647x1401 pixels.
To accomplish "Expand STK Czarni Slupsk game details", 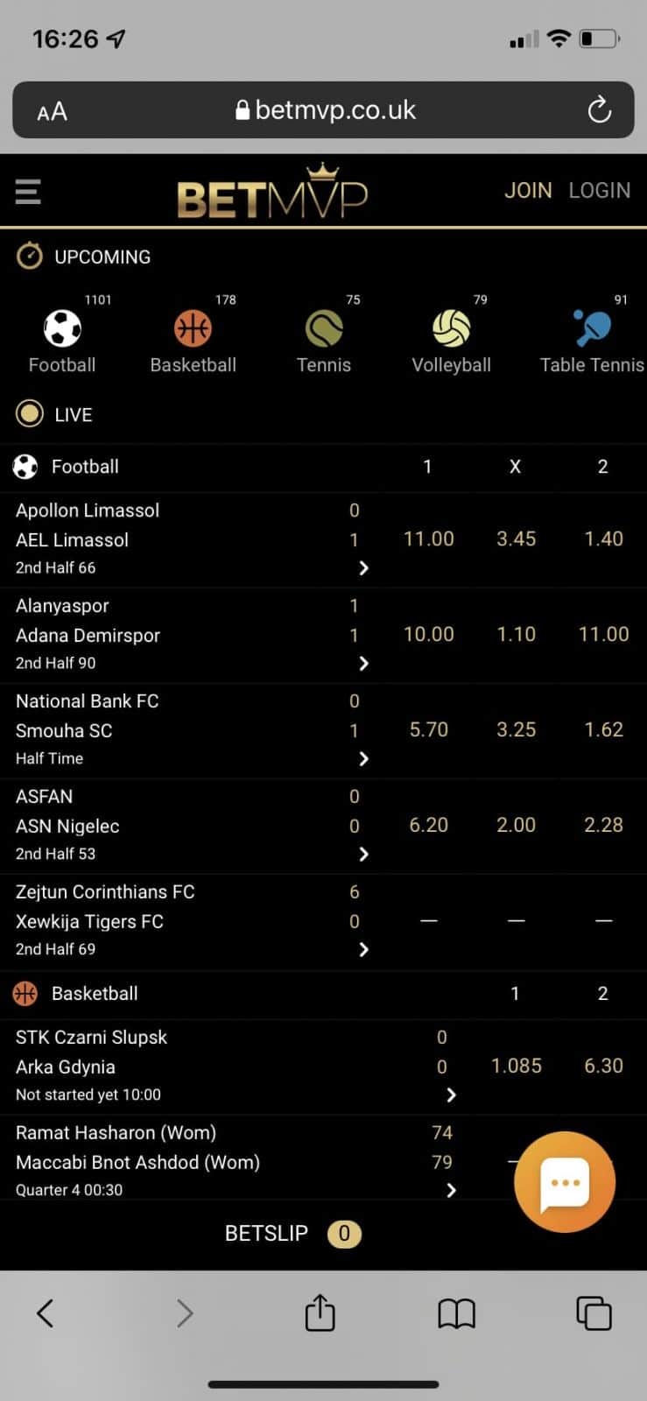I will (451, 1095).
